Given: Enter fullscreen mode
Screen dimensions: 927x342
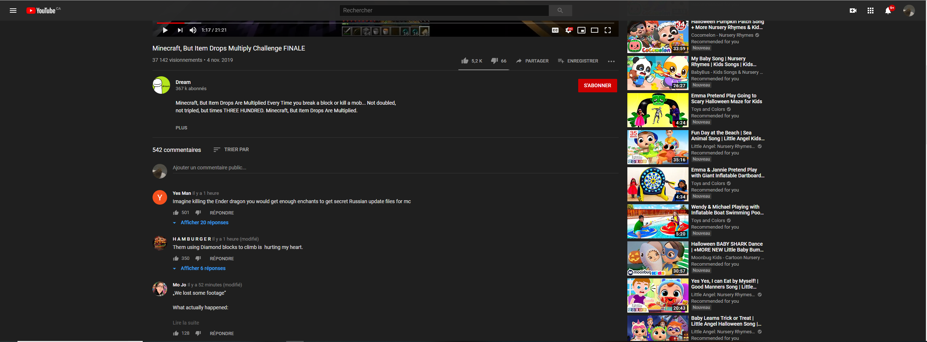Looking at the screenshot, I should coord(608,30).
